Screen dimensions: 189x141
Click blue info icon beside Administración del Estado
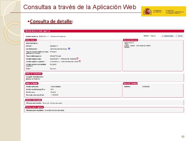pyautogui.click(x=69, y=49)
